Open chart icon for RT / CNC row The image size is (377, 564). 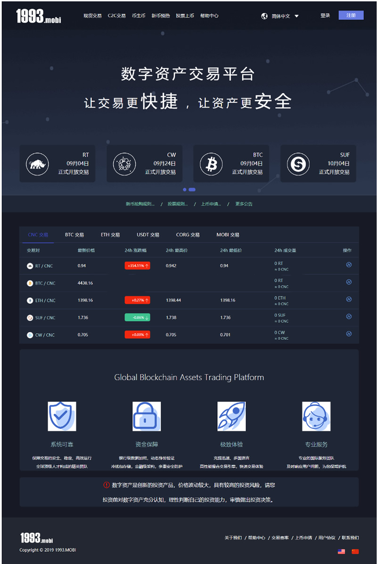[x=349, y=265]
